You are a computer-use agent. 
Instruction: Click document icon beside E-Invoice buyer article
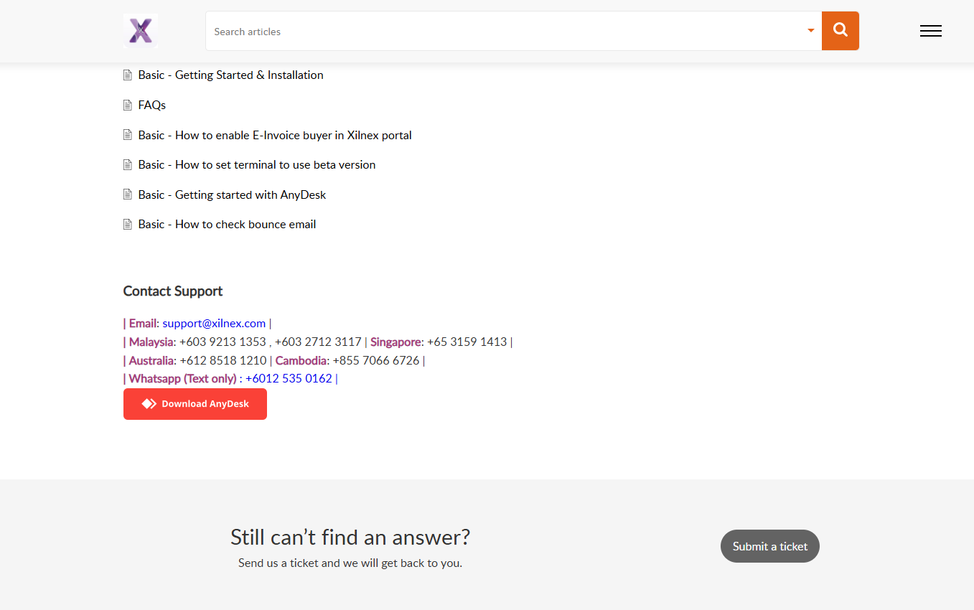click(x=128, y=135)
